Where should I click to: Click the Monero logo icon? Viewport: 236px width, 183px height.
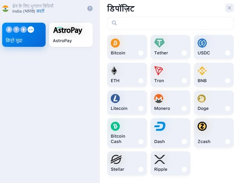[159, 99]
